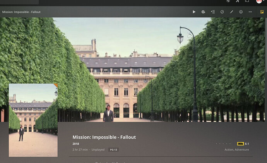Rate the movie using the star dots

223,144
